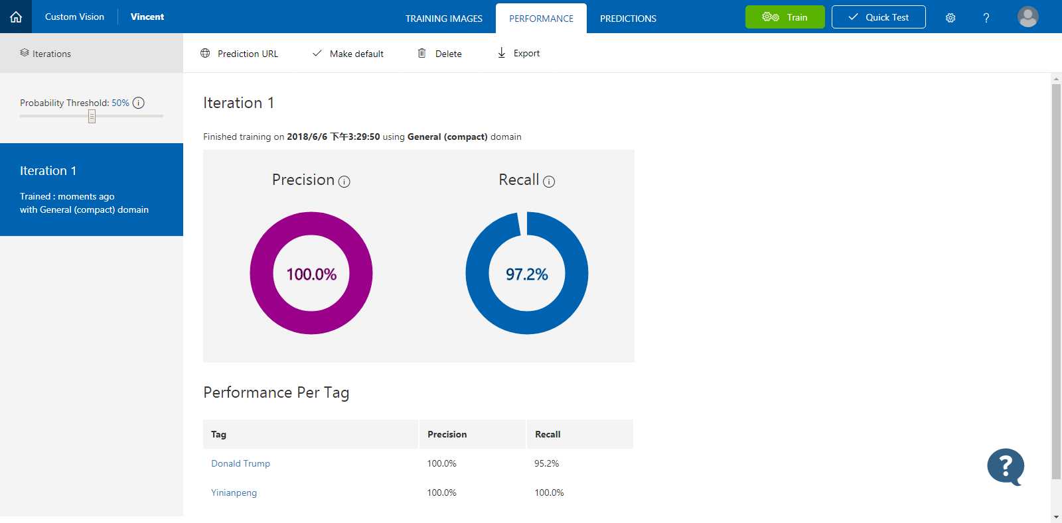
Task: Show the Probability Threshold info icon
Action: tap(139, 103)
